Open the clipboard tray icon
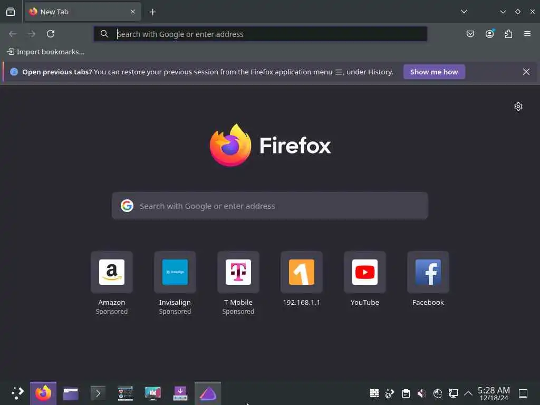Image resolution: width=540 pixels, height=405 pixels. tap(406, 393)
